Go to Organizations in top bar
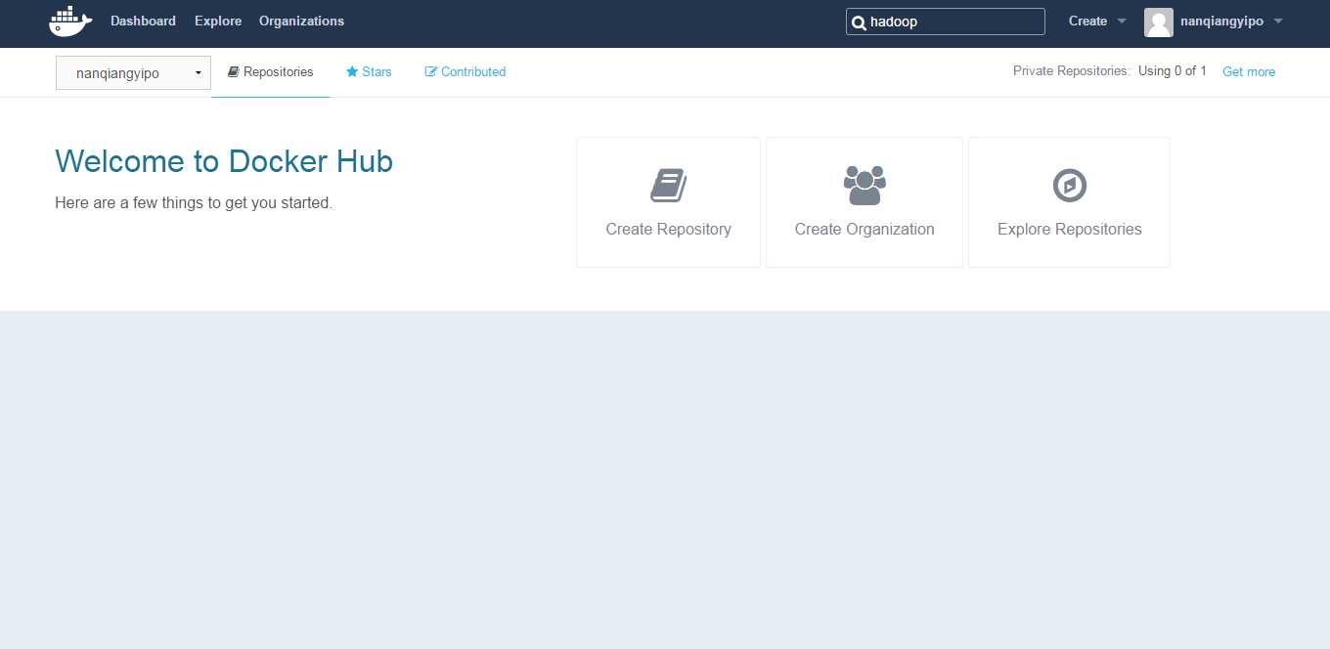Viewport: 1330px width, 649px height. [301, 21]
